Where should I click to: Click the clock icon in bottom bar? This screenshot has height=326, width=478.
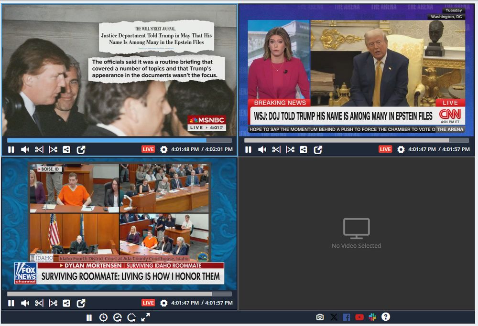(x=103, y=317)
